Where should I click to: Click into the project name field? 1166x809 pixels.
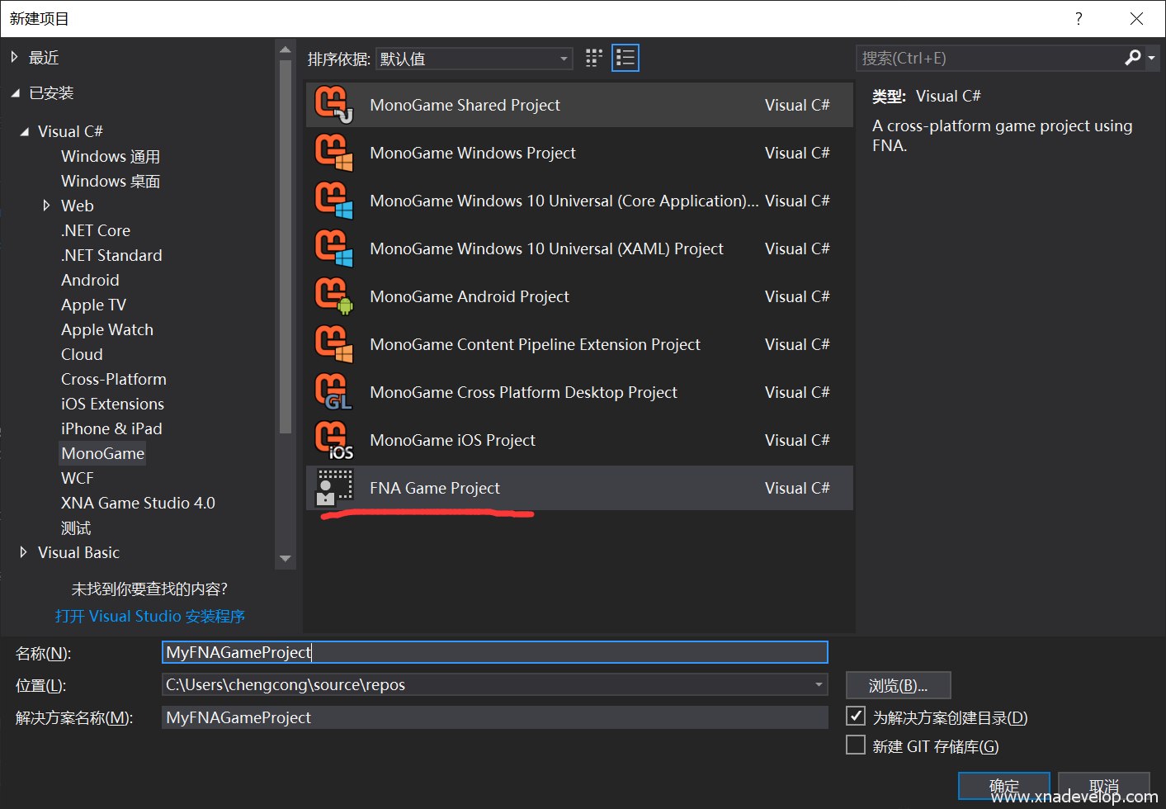click(495, 652)
